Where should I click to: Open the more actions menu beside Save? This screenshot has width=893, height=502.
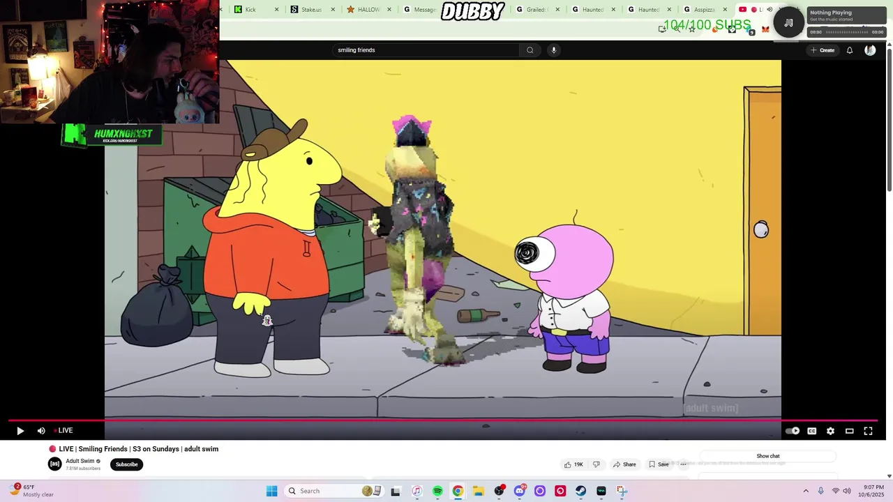pyautogui.click(x=684, y=464)
